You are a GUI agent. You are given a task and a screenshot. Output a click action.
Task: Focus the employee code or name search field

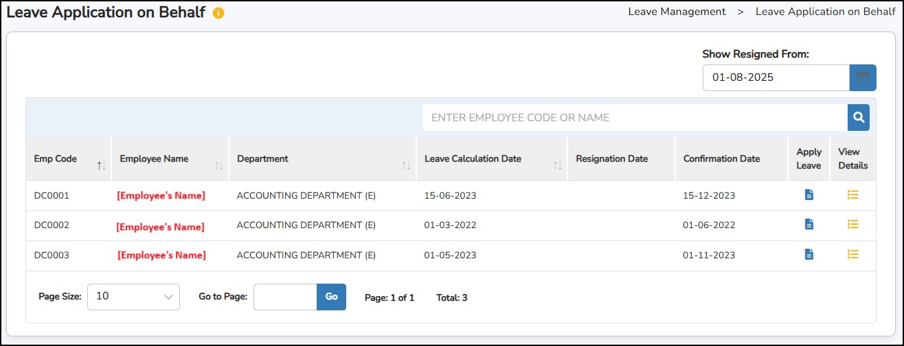[634, 118]
